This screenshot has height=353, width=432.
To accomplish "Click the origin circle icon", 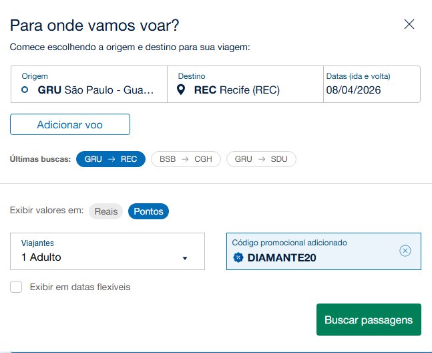I will point(25,90).
